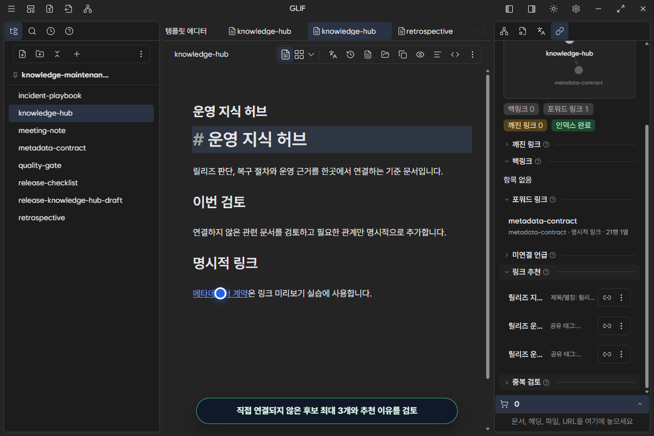Open the settings gear
This screenshot has width=654, height=436.
pos(576,9)
